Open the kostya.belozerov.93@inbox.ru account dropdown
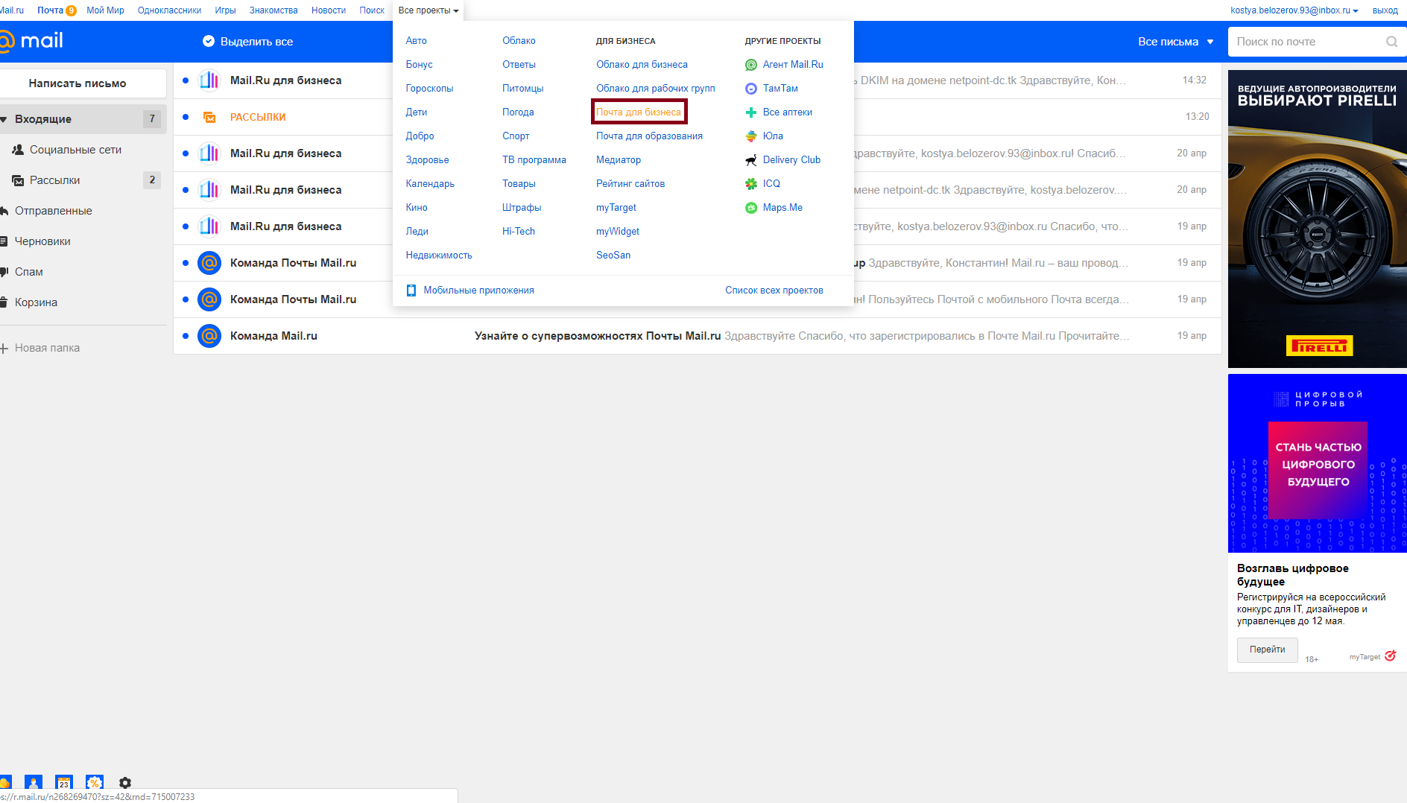Image resolution: width=1407 pixels, height=803 pixels. pyautogui.click(x=1294, y=10)
